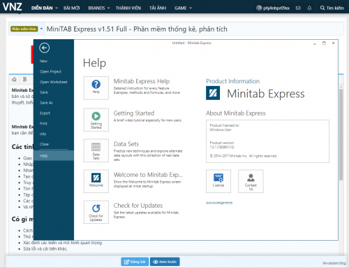349x268 pixels.
Task: Select Open Worksheet in sidebar
Action: pyautogui.click(x=54, y=82)
